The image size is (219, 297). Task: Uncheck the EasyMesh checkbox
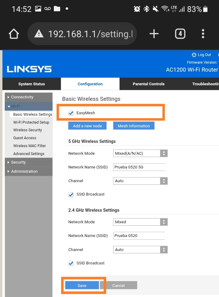pyautogui.click(x=71, y=113)
